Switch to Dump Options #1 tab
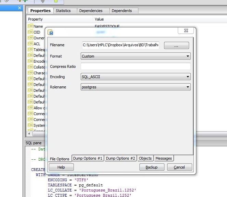This screenshot has height=197, width=227. (88, 158)
